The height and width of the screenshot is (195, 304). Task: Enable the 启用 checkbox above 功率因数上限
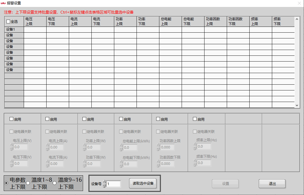coord(158,119)
